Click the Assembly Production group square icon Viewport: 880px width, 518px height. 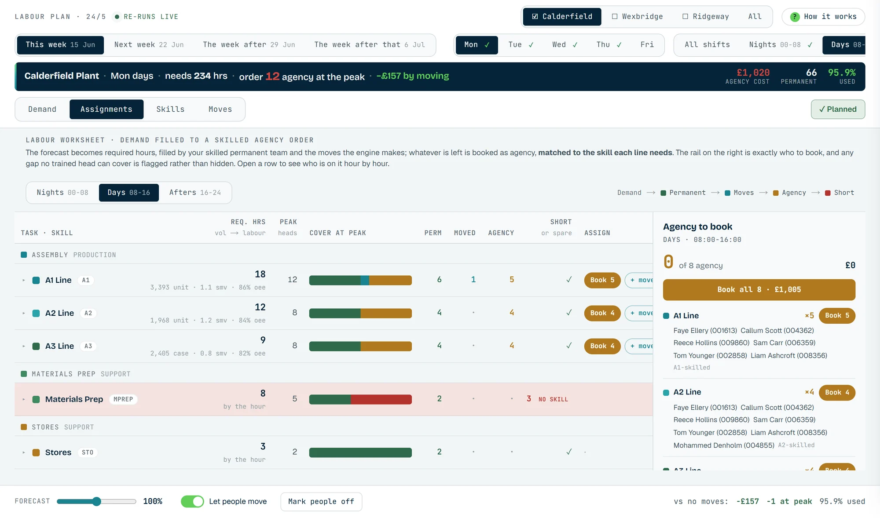click(x=24, y=255)
